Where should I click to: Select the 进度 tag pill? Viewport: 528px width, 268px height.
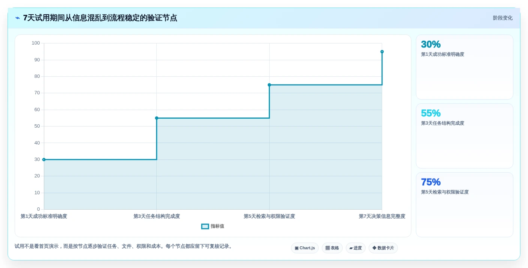(x=355, y=248)
